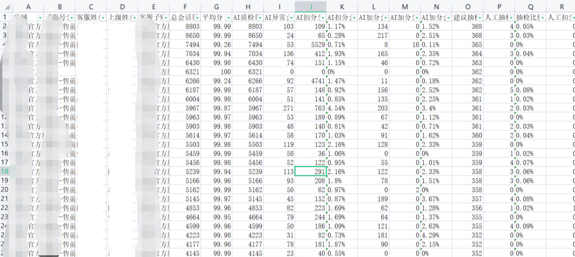Click the average score cell 99.87
This screenshot has width=575, height=257.
click(216, 108)
